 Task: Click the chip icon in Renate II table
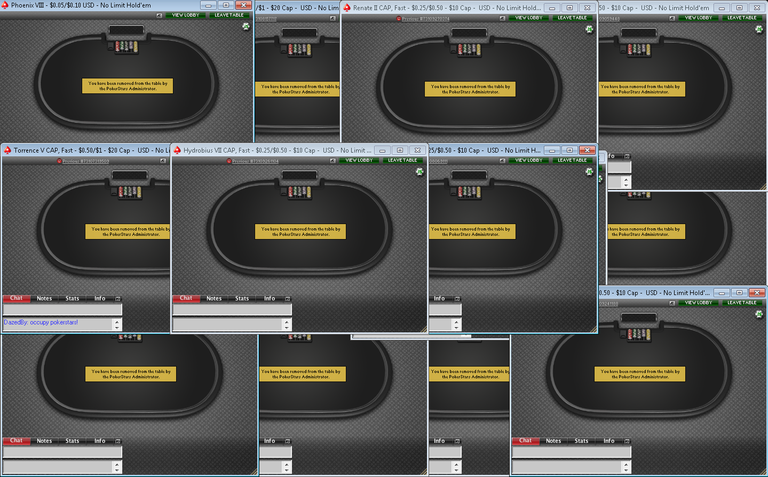589,29
